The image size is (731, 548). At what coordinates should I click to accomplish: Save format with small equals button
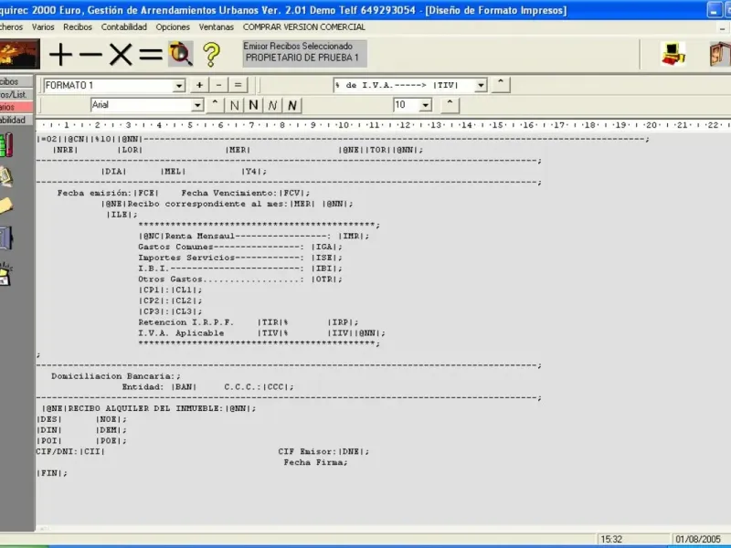[x=238, y=85]
